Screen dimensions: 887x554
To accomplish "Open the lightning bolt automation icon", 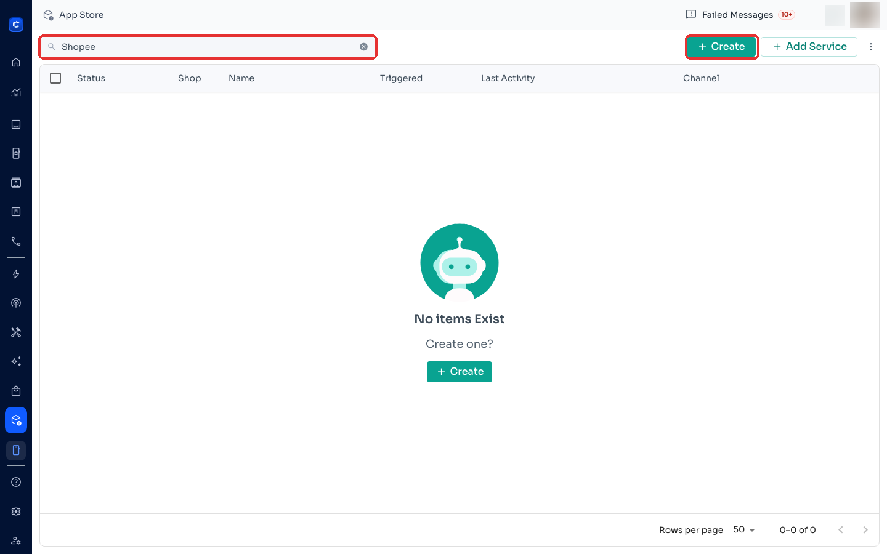I will 16,274.
